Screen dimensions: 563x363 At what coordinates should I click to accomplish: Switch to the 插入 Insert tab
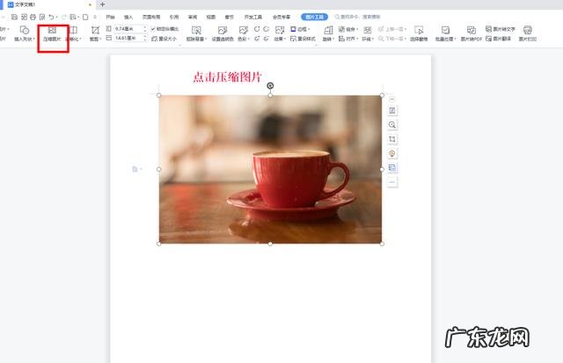[x=128, y=17]
